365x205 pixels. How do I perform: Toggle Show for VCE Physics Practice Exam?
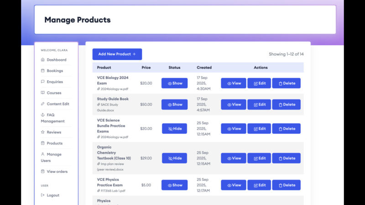[x=175, y=185]
